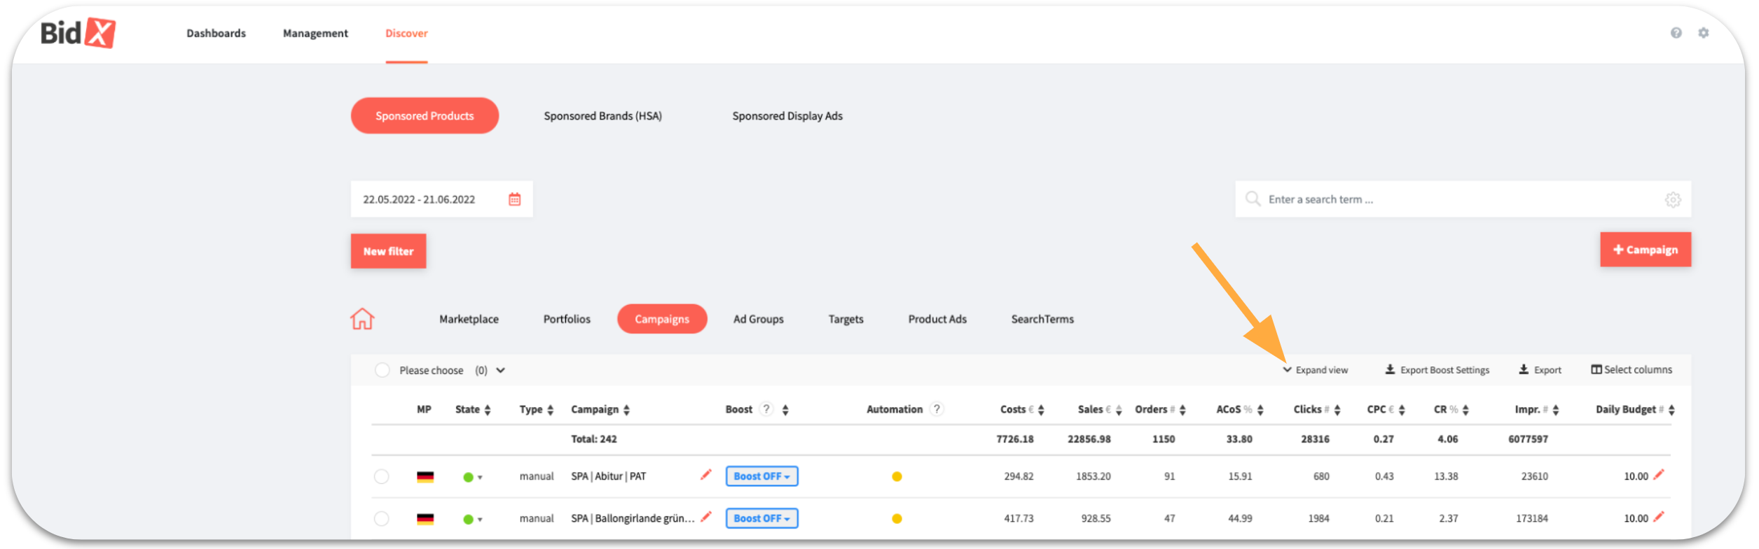1759x549 pixels.
Task: Open the Ad Groups tab
Action: coord(758,319)
